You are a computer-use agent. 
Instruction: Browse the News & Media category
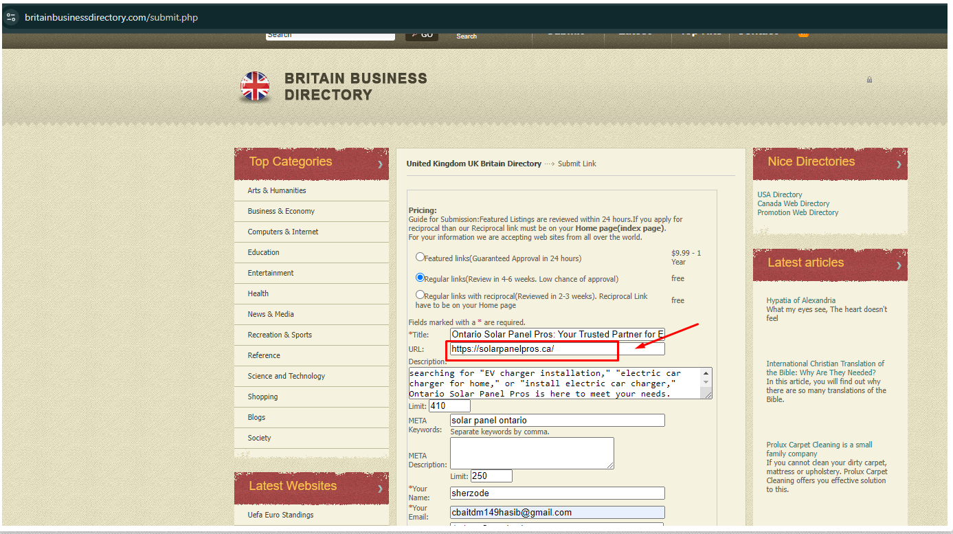271,314
